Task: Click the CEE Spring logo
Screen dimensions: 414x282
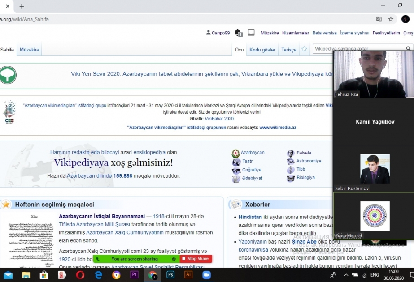Action: (9, 112)
